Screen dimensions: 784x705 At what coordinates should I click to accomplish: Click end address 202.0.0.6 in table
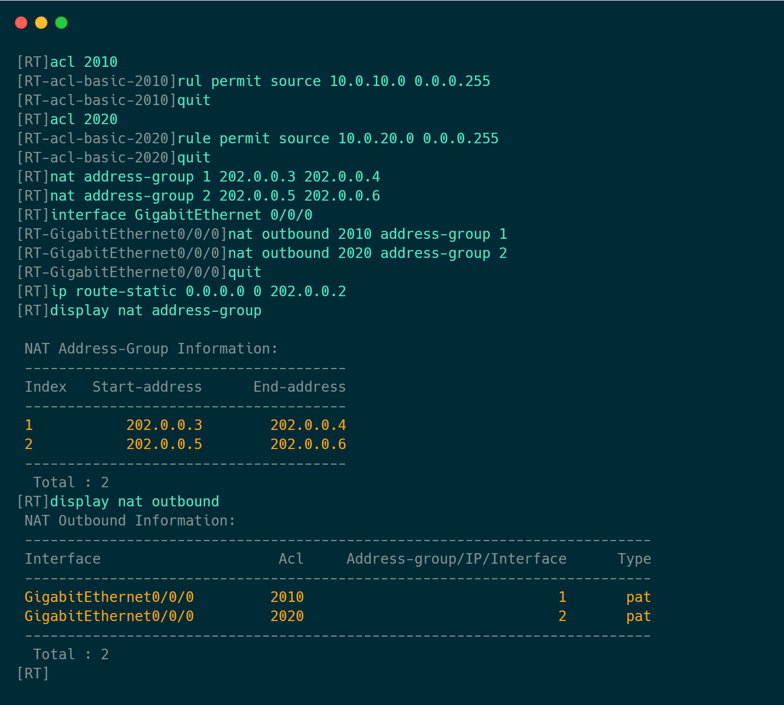click(308, 444)
